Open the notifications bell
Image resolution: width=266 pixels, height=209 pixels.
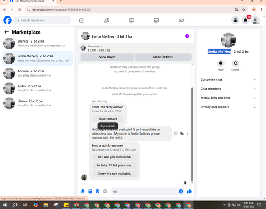245,20
